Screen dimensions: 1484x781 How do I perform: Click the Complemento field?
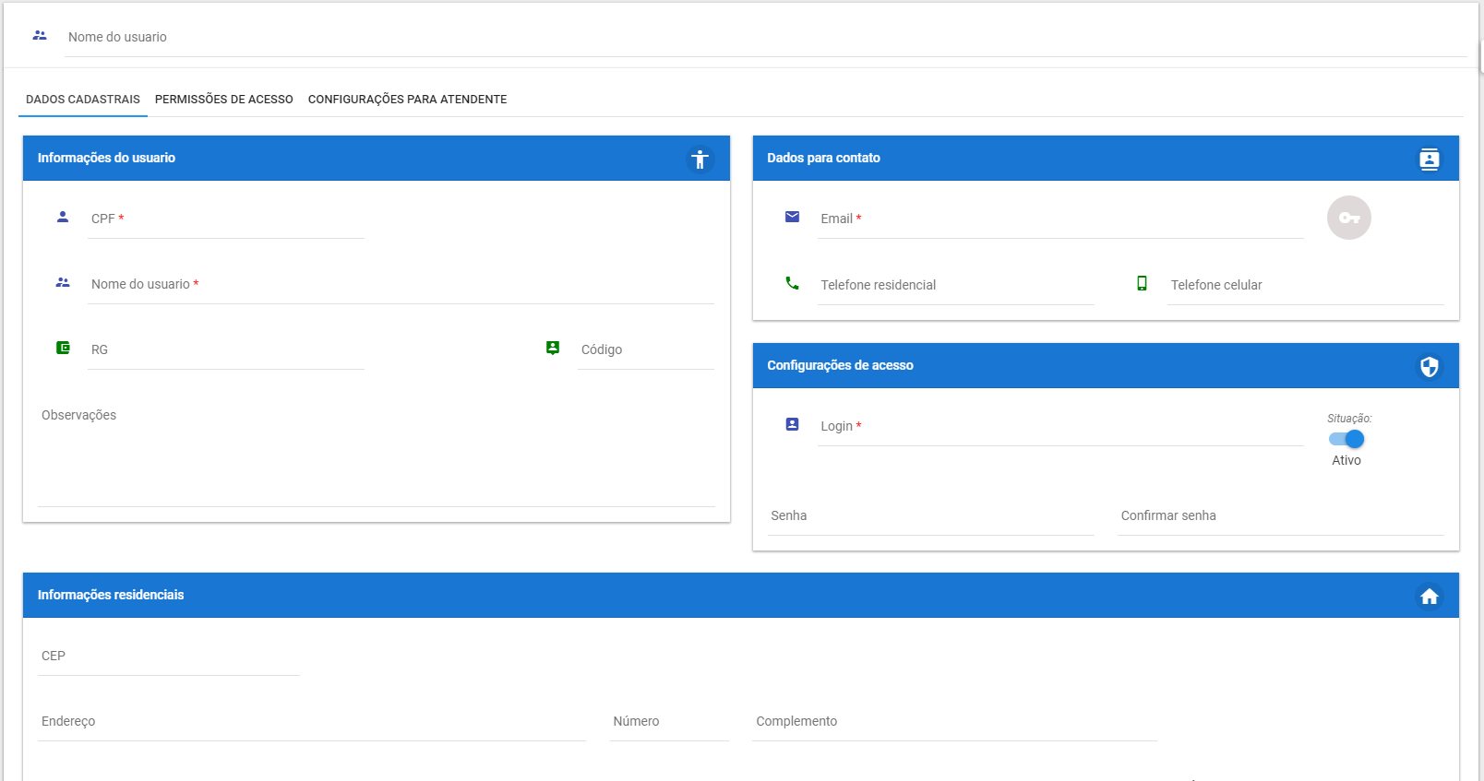click(954, 722)
